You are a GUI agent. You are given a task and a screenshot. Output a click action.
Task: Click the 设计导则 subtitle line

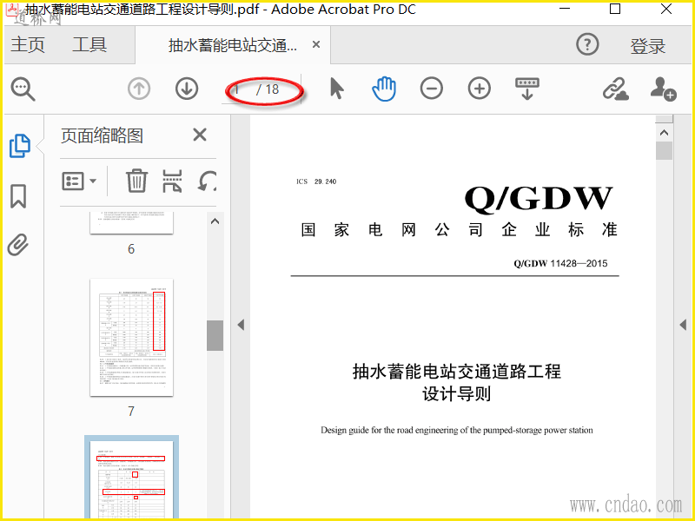coord(457,393)
